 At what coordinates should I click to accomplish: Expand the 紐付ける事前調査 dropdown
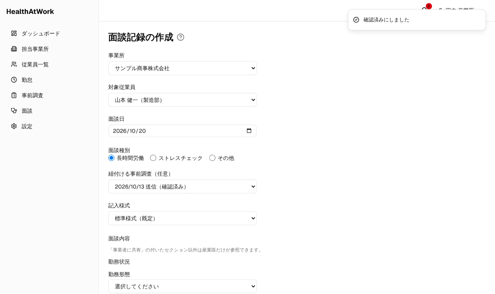(x=183, y=187)
